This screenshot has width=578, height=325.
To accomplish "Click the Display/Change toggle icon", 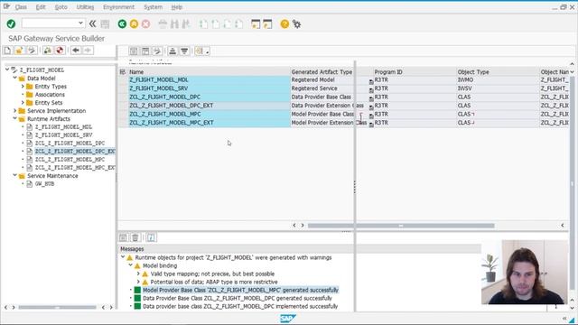I will 32,51.
